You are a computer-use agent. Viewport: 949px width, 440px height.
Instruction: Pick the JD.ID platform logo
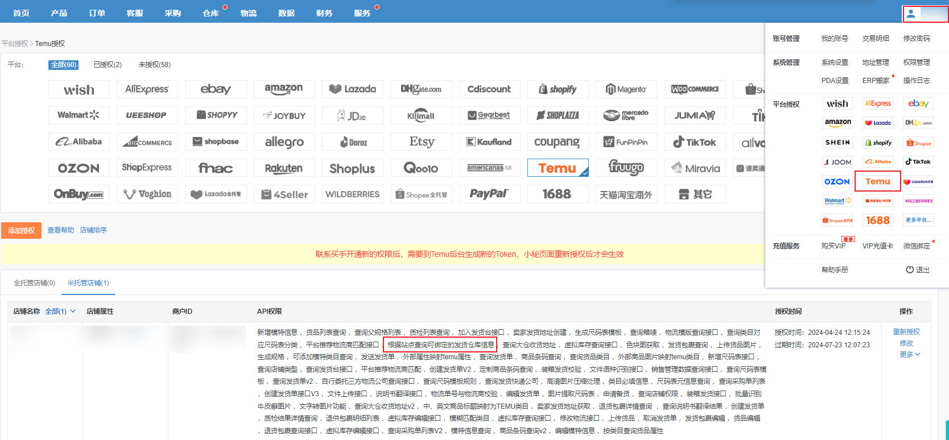[352, 115]
